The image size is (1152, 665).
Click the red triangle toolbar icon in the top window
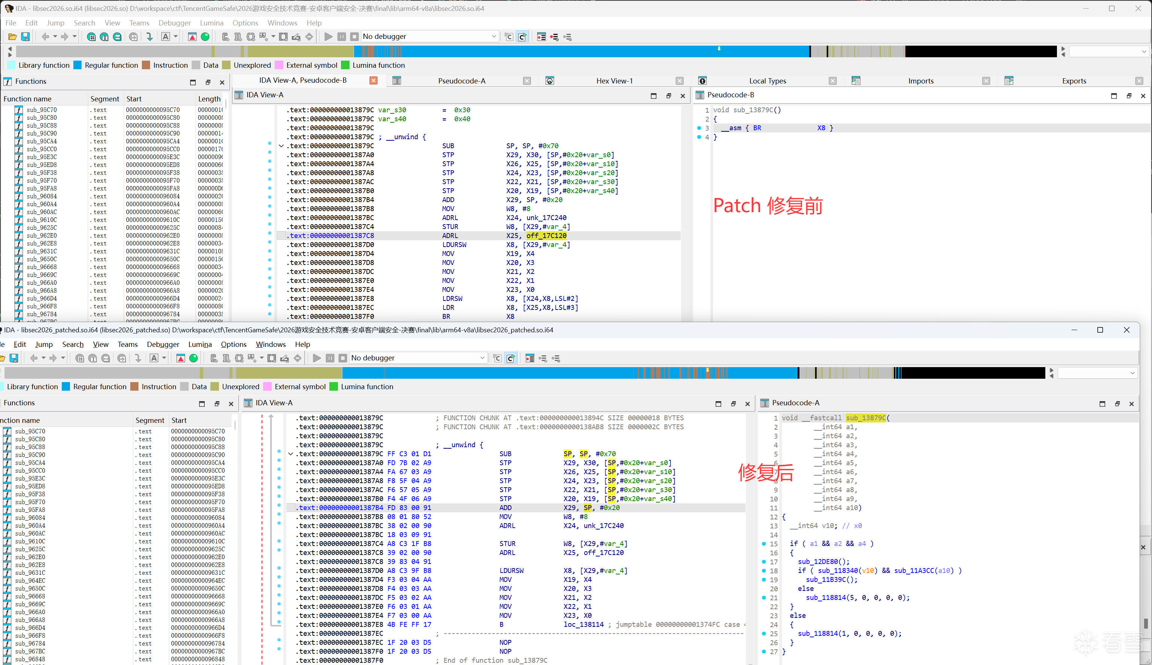pyautogui.click(x=192, y=37)
